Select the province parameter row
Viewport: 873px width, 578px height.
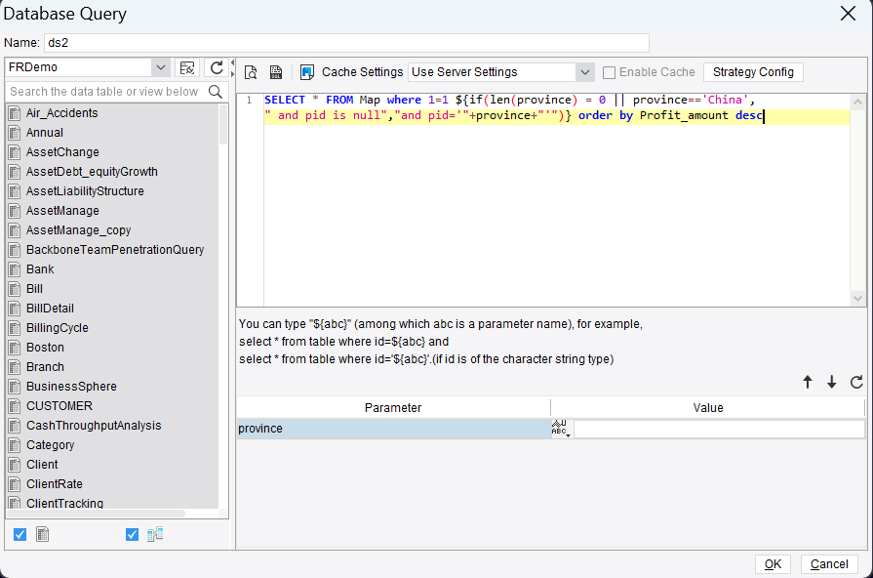[394, 429]
